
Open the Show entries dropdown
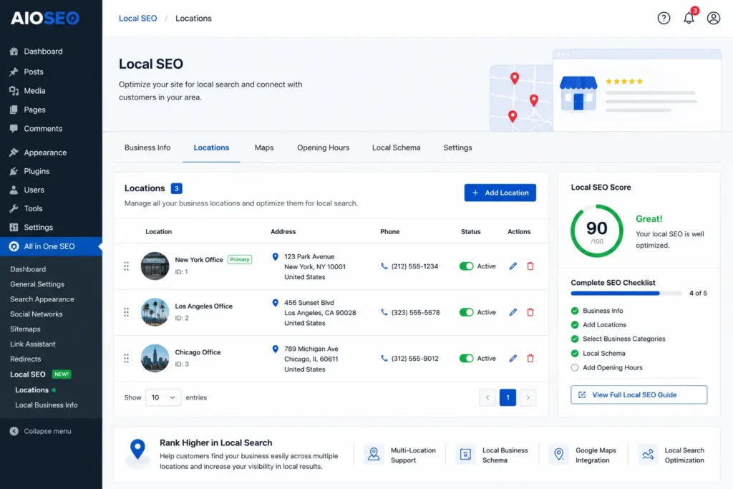(163, 397)
